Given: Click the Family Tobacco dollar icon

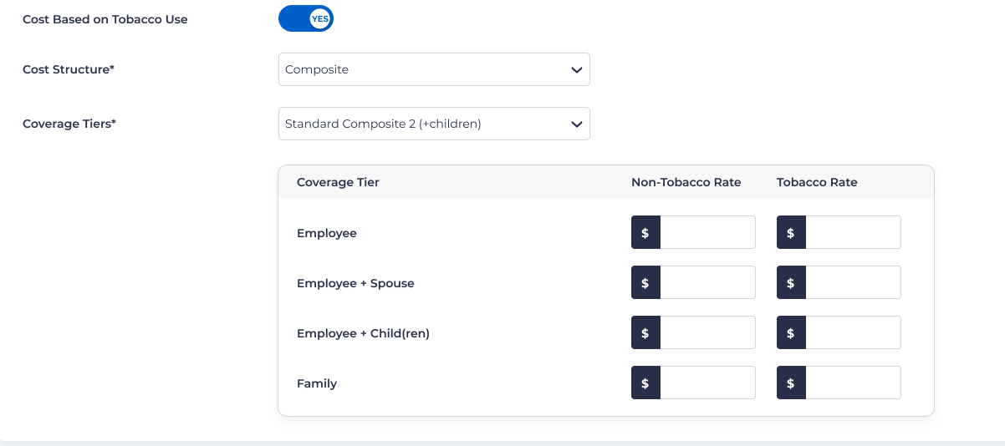Looking at the screenshot, I should 791,383.
